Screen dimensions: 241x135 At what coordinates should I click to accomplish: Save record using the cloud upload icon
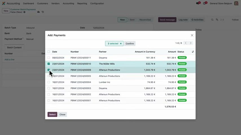coord(38,12)
